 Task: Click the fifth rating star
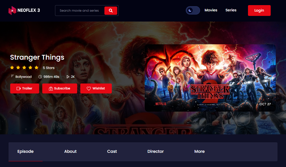point(36,68)
